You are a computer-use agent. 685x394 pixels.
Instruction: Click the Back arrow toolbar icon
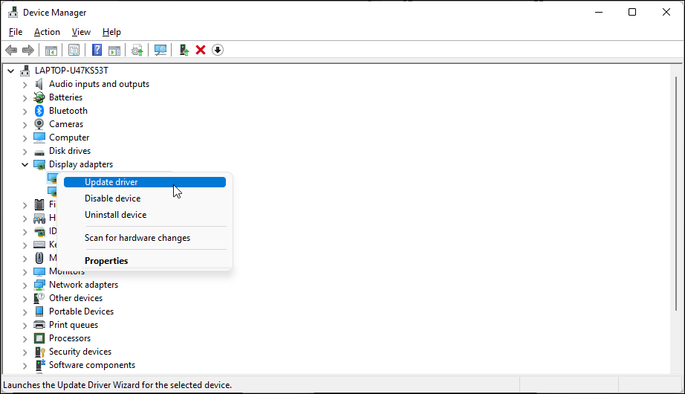pyautogui.click(x=11, y=51)
